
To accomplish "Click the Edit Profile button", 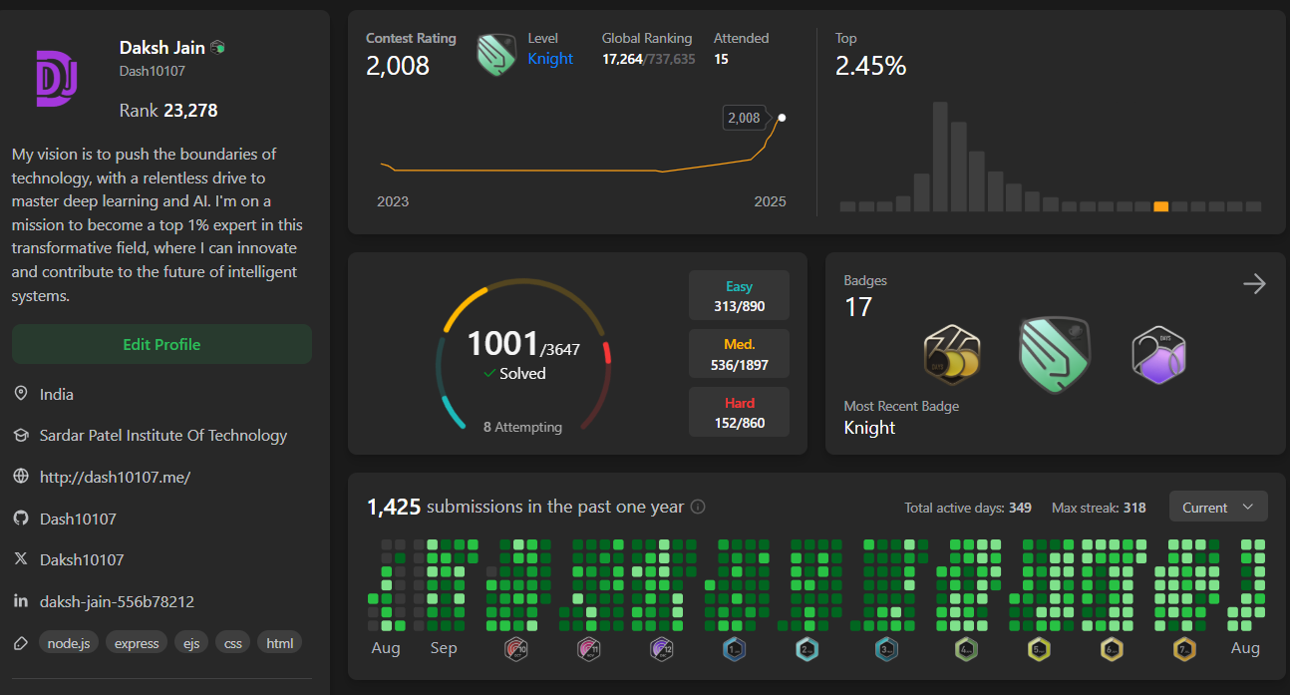I will [x=161, y=344].
